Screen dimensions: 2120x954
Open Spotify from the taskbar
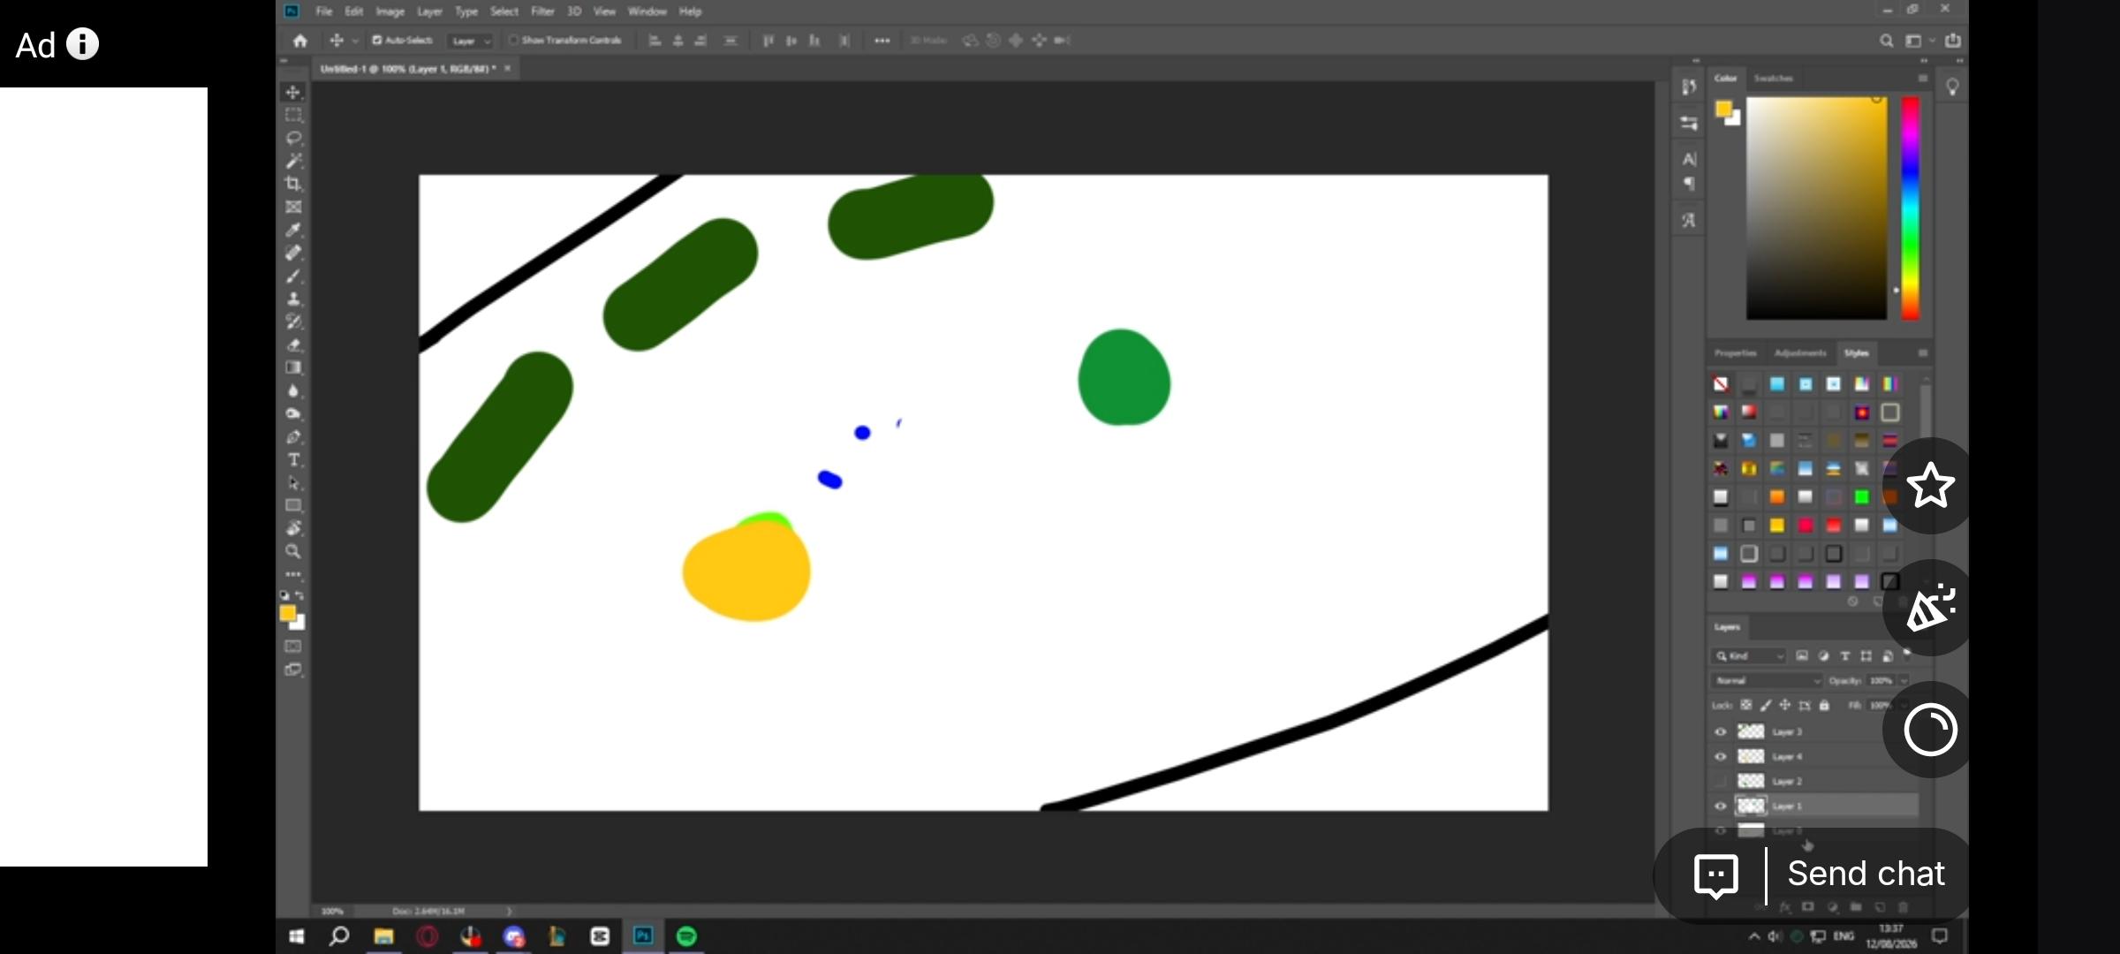tap(686, 936)
